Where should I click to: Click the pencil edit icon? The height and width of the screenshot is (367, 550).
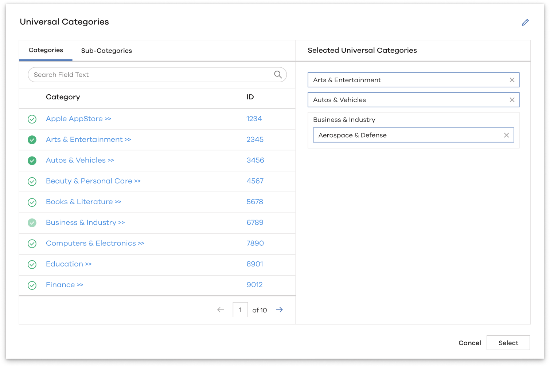tap(525, 23)
